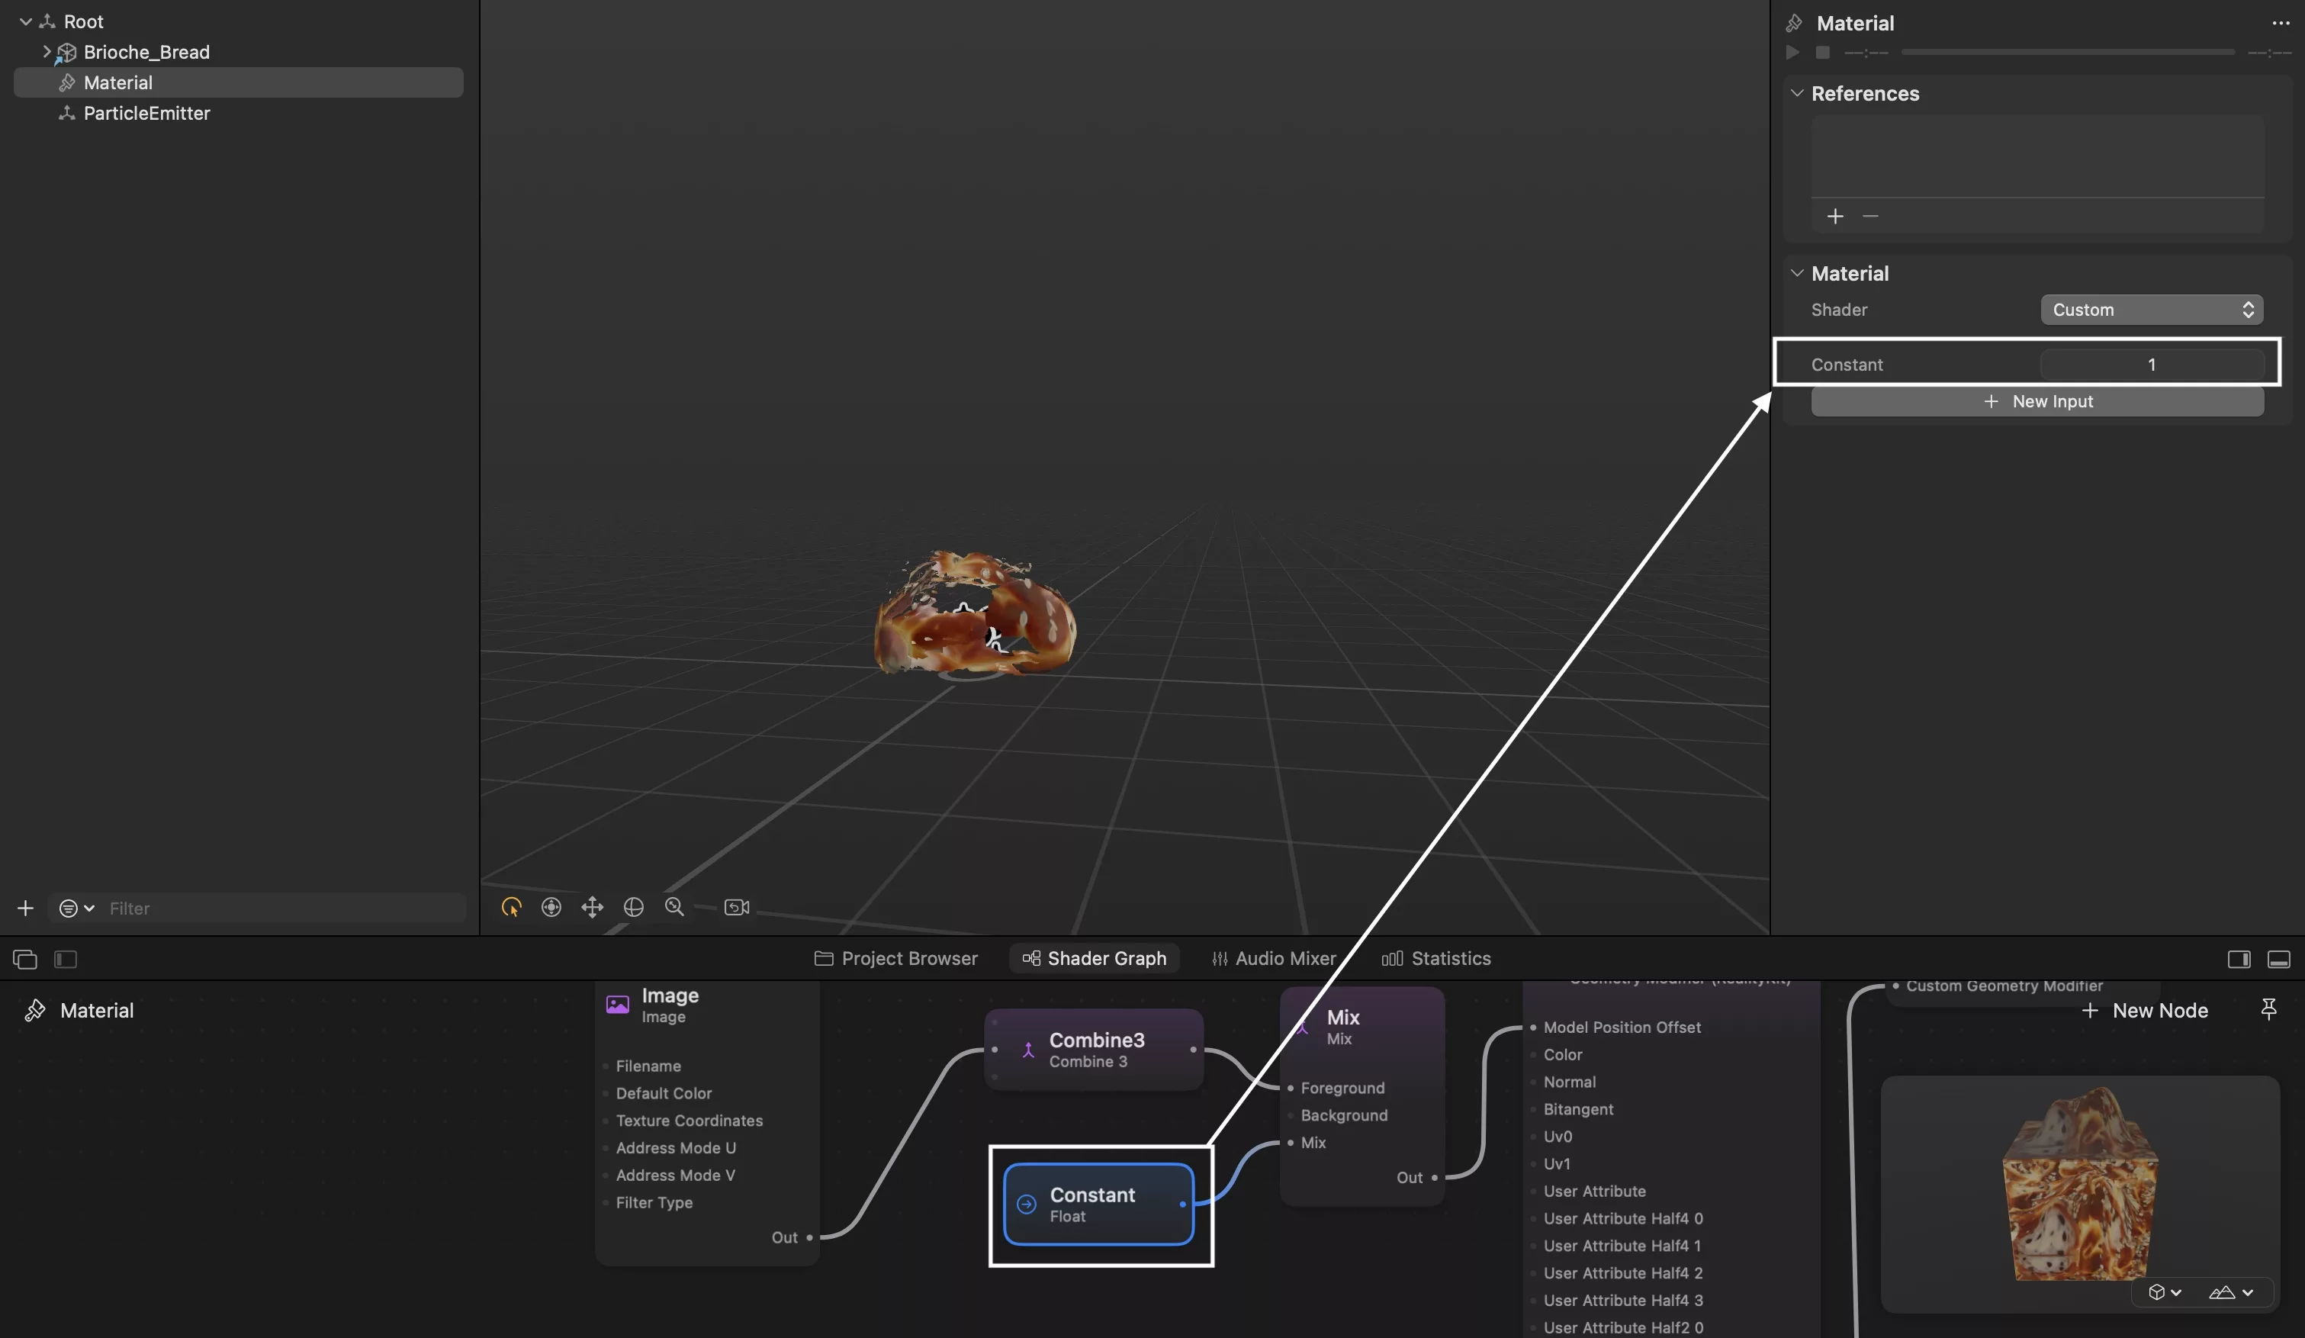Click the Mix node title
Image resolution: width=2305 pixels, height=1338 pixels.
click(1342, 1018)
